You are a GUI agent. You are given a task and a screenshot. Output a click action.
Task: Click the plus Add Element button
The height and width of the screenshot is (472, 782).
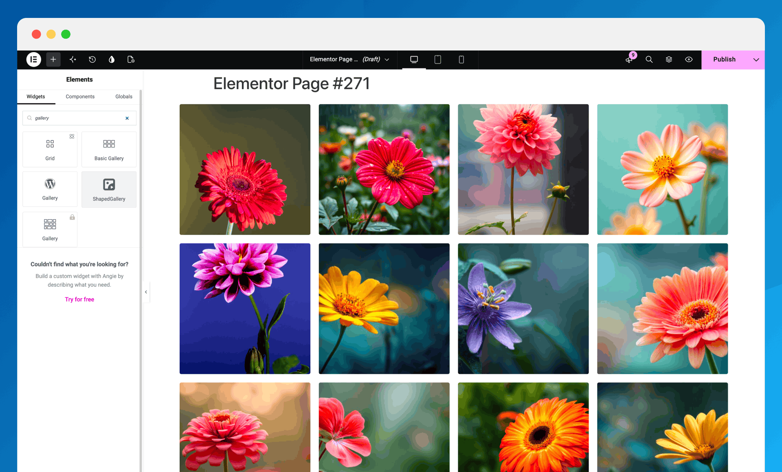pyautogui.click(x=53, y=59)
